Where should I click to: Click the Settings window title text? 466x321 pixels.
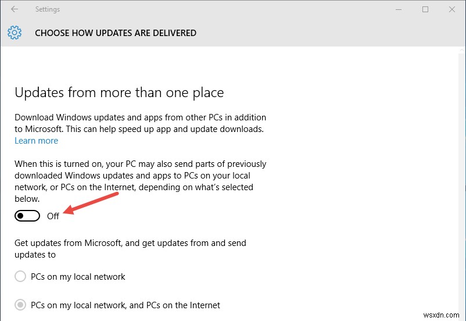click(48, 9)
